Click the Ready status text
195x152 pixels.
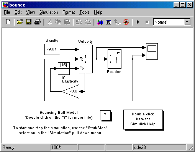8,147
